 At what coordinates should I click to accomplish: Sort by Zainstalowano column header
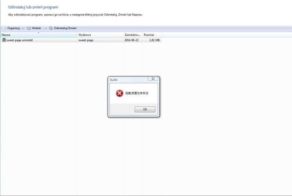133,35
